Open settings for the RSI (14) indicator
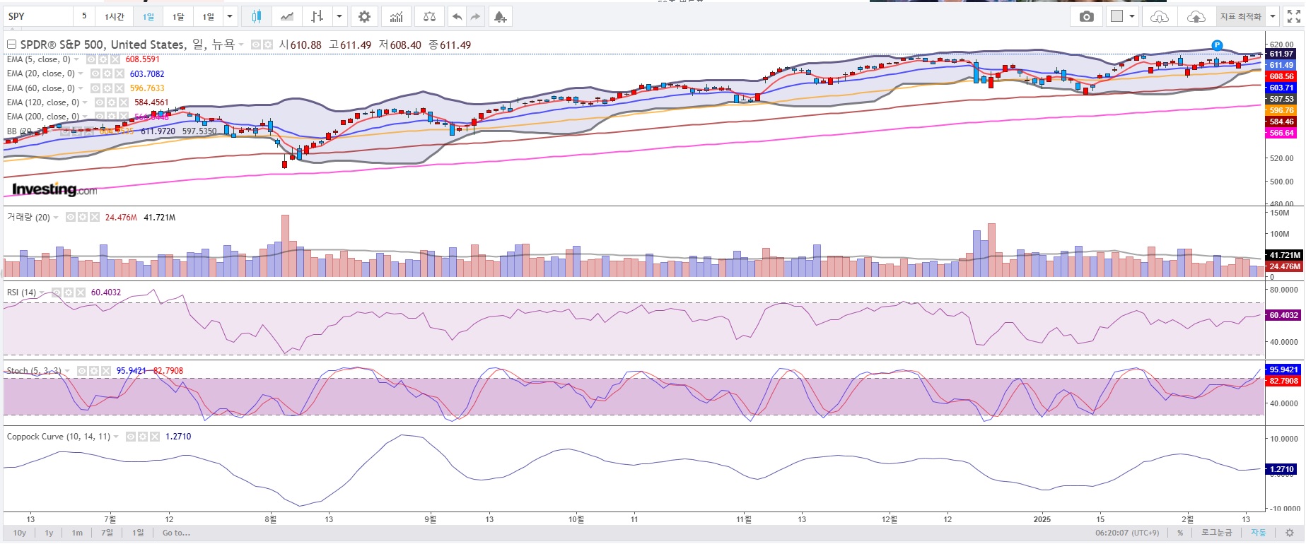The height and width of the screenshot is (544, 1306). [69, 292]
